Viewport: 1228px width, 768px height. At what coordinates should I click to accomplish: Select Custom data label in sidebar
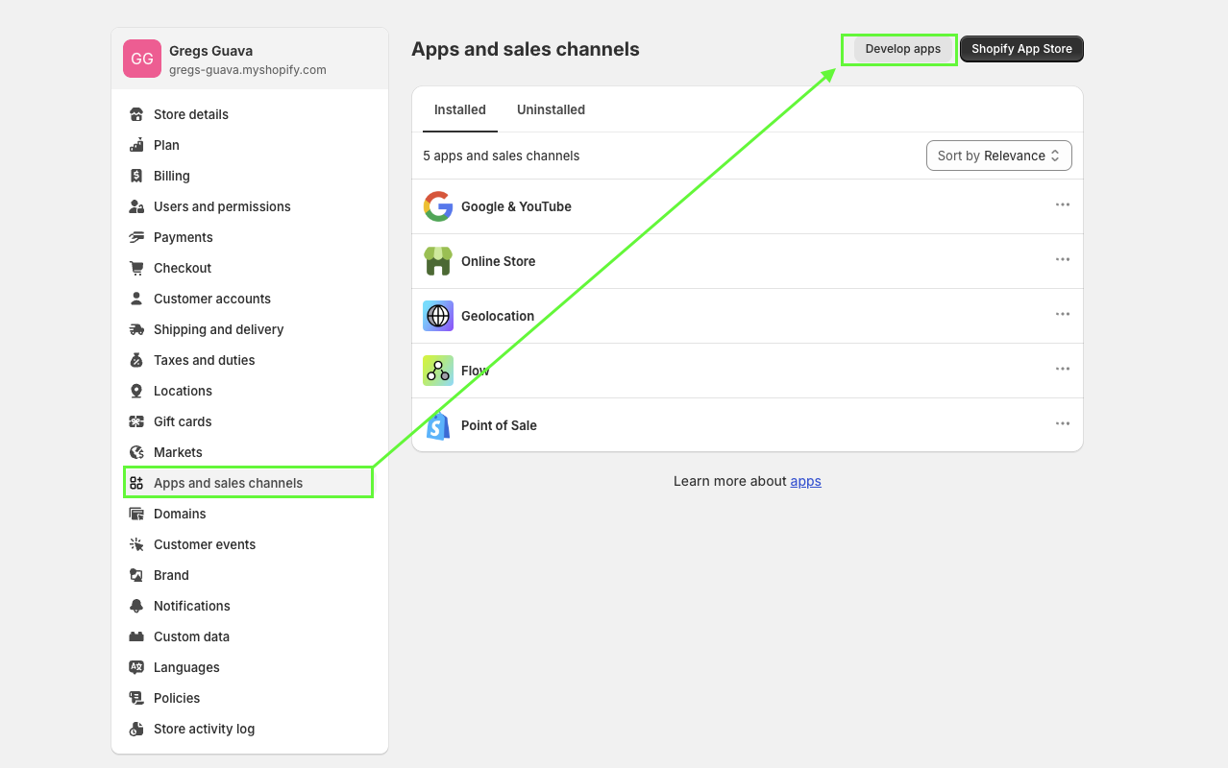tap(191, 636)
